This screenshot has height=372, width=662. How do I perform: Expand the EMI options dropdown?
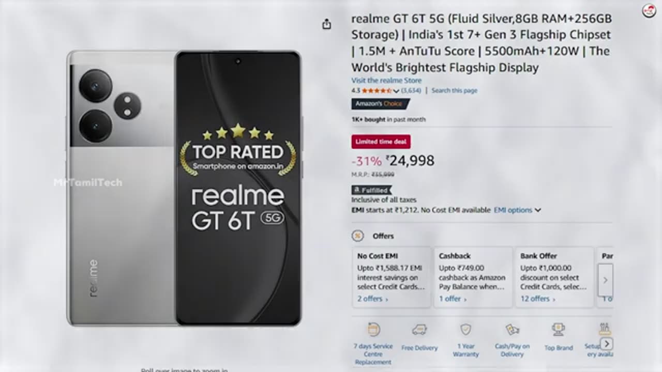(517, 210)
